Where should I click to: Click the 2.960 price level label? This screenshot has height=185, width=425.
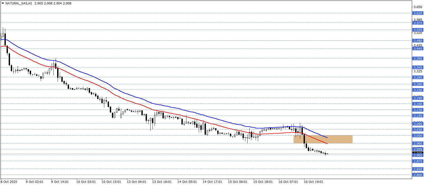418,143
